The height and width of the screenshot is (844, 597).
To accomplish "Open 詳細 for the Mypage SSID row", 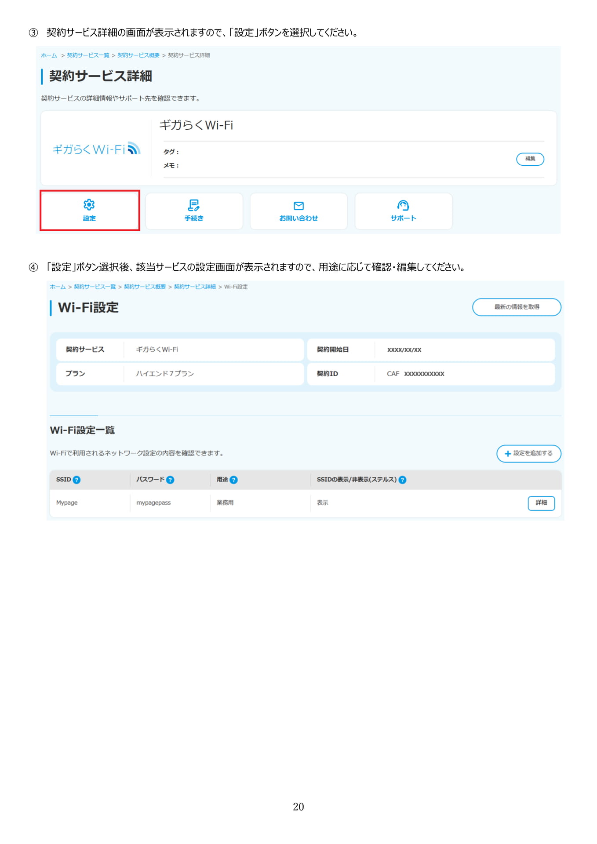I will (541, 503).
